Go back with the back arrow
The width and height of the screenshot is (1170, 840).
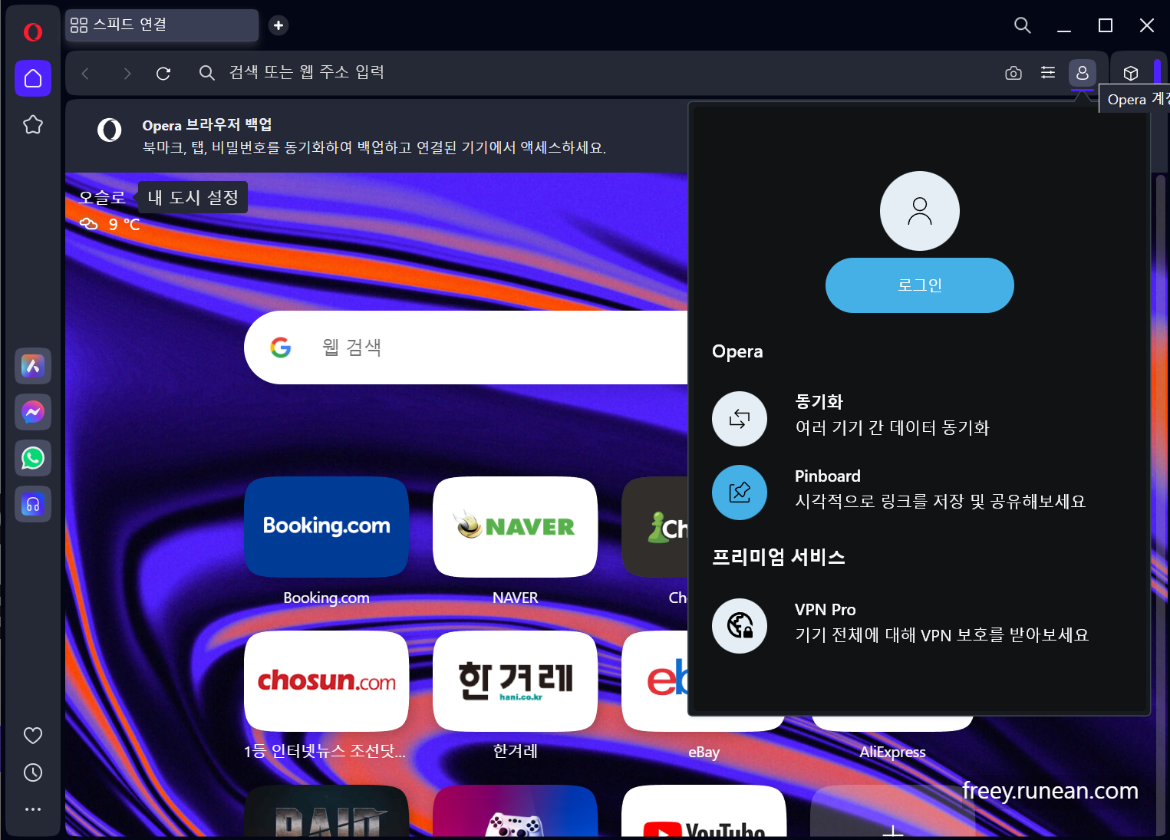pos(85,74)
